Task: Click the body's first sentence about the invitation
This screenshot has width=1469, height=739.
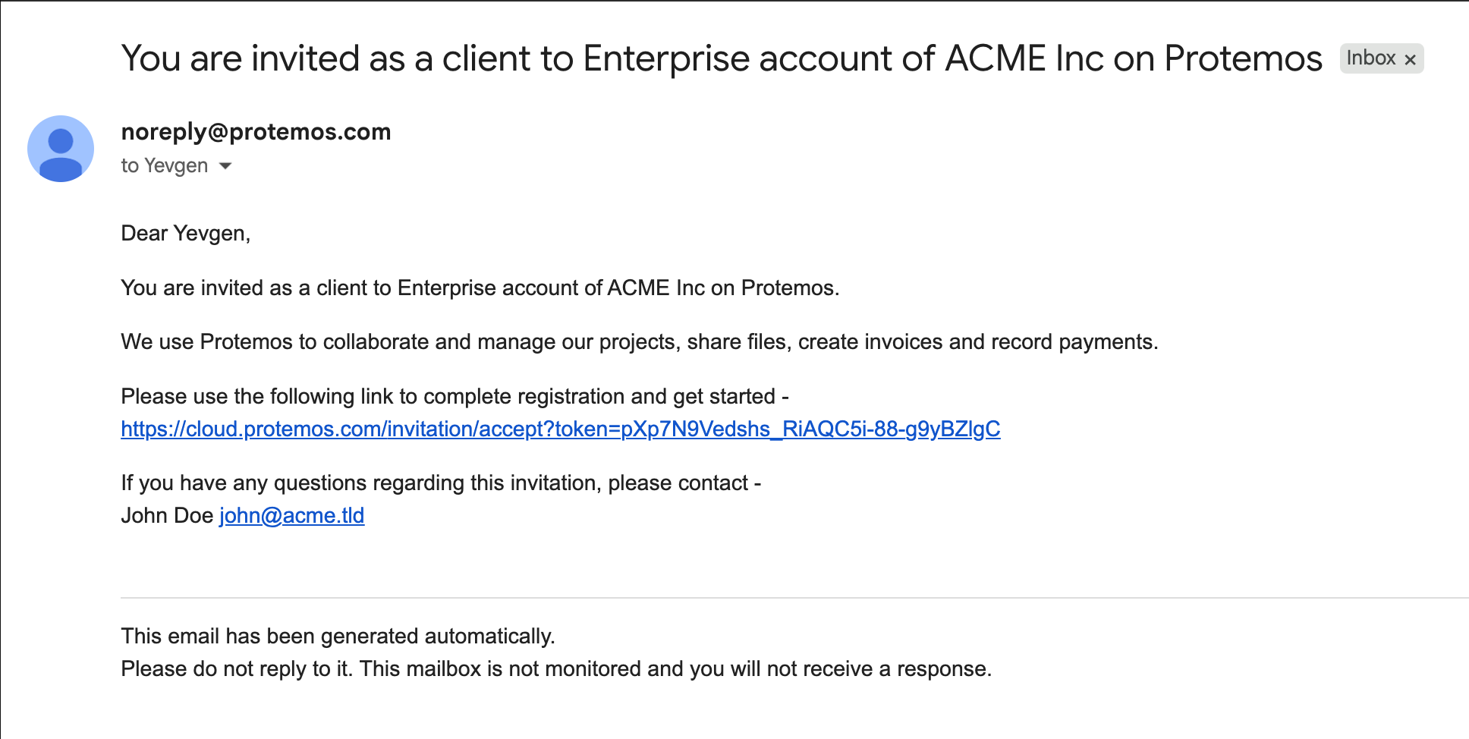Action: [x=480, y=288]
